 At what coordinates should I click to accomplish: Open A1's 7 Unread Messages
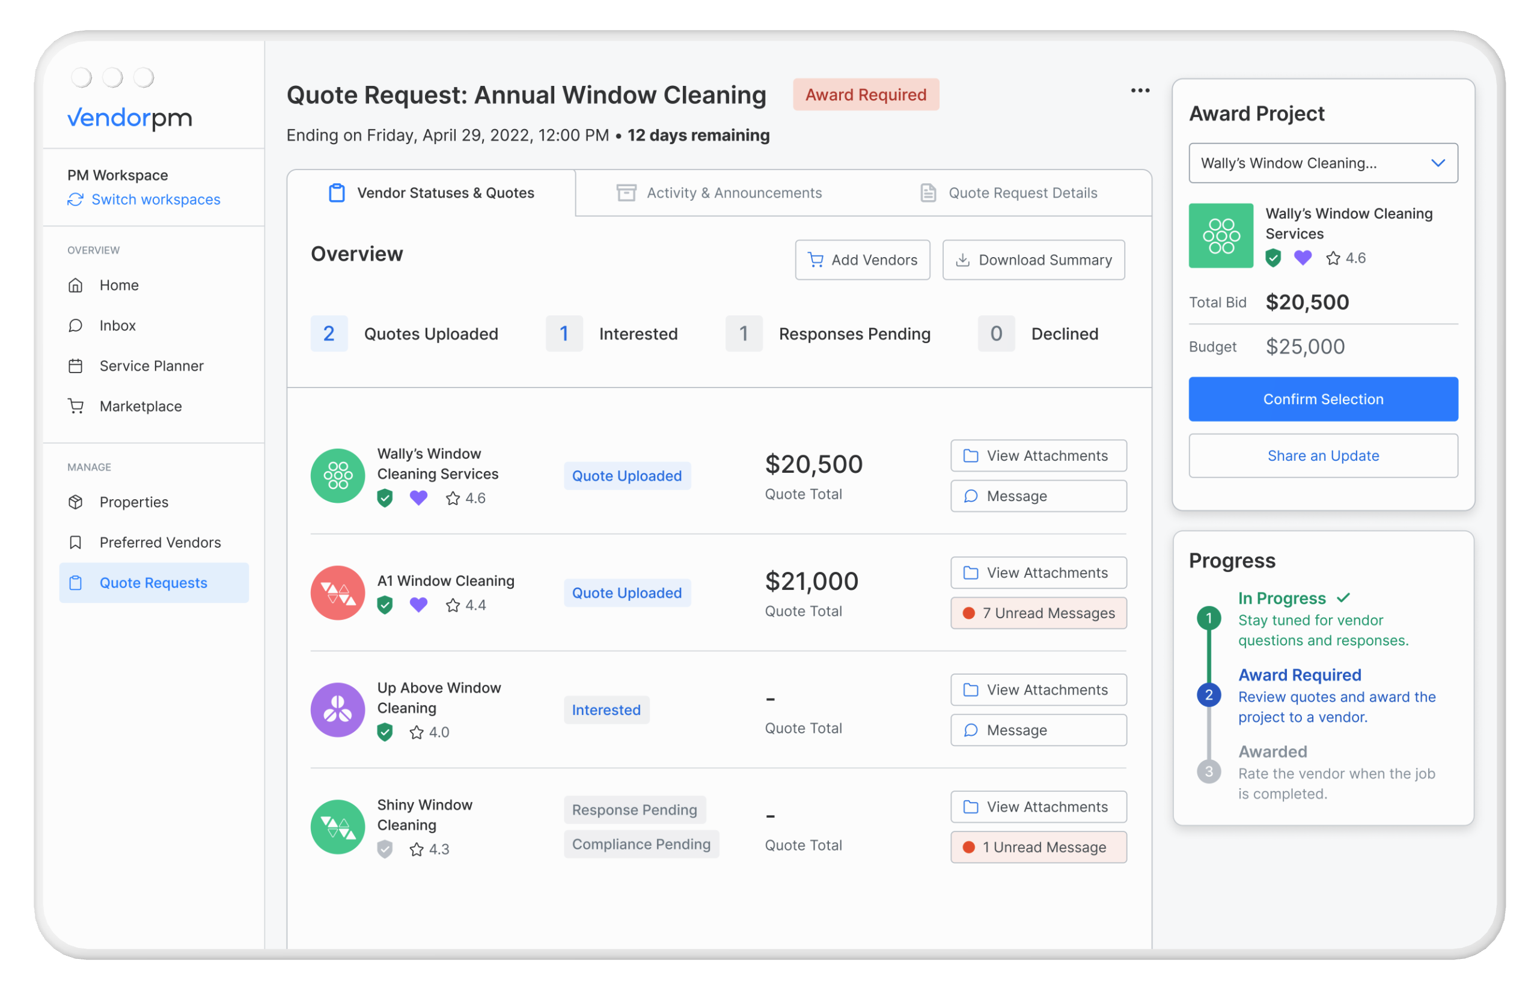[x=1038, y=613]
